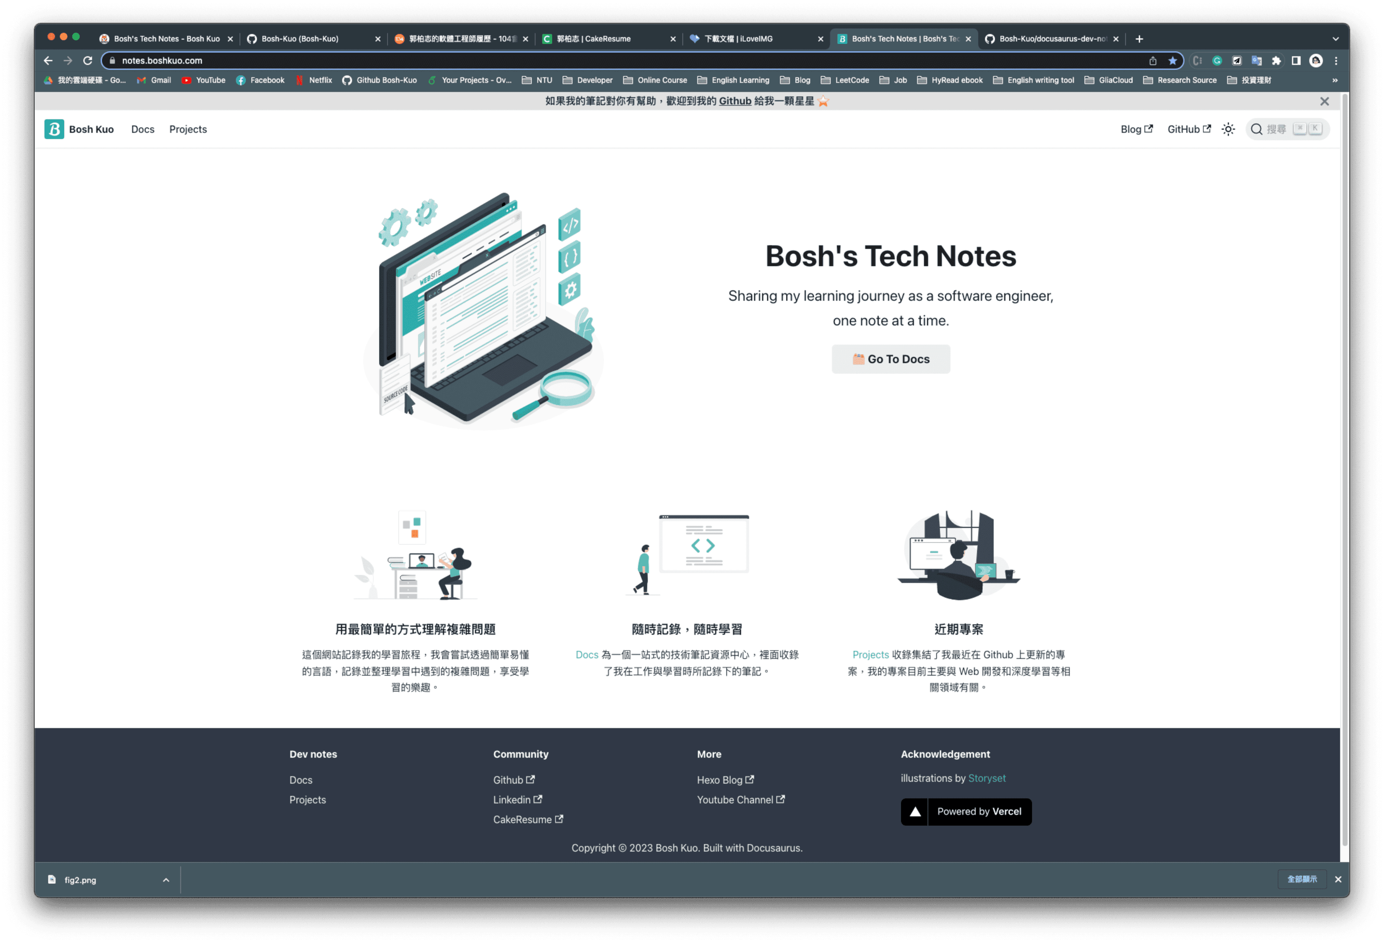Open footer Linkedin link
The height and width of the screenshot is (943, 1384).
(x=518, y=800)
